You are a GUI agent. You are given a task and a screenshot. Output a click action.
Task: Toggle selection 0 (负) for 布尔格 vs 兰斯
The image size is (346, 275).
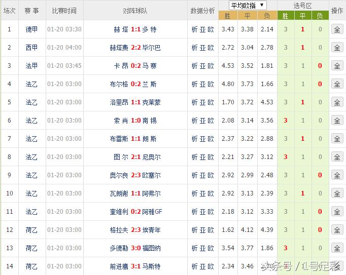(320, 84)
